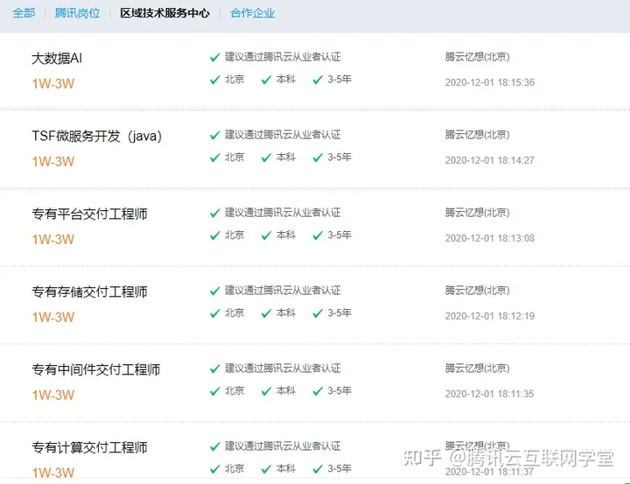Click the 3-5年 checkmark in 专有平台交付工程师 row

tap(318, 235)
